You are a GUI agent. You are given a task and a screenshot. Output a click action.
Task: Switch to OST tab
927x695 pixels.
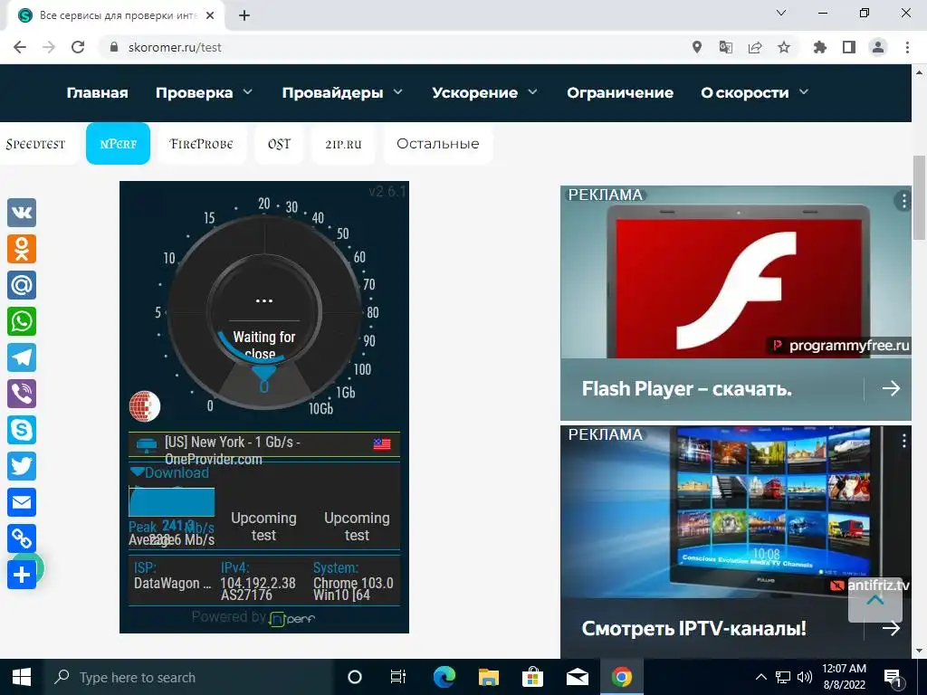pos(279,144)
